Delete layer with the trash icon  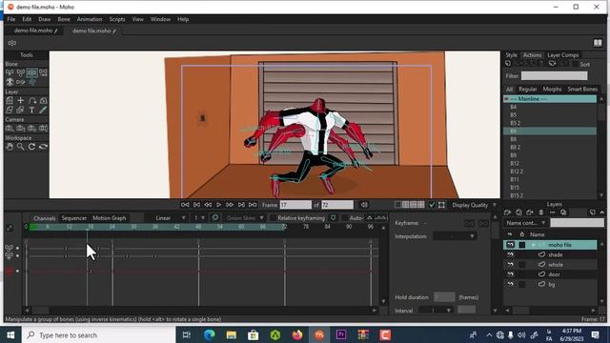point(541,212)
